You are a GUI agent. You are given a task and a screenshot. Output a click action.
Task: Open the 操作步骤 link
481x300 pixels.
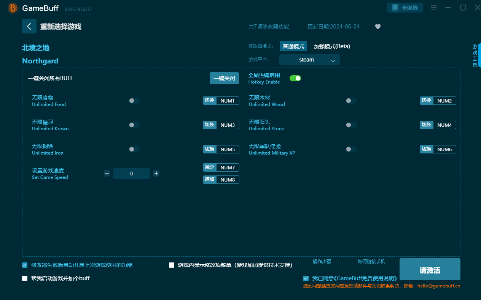322,261
